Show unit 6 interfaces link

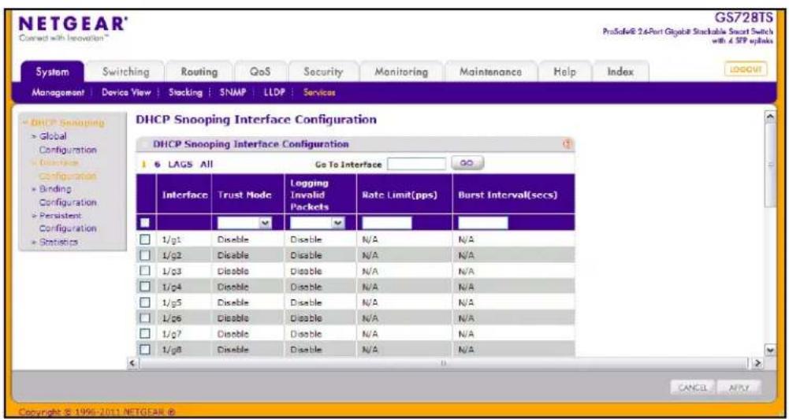(157, 165)
